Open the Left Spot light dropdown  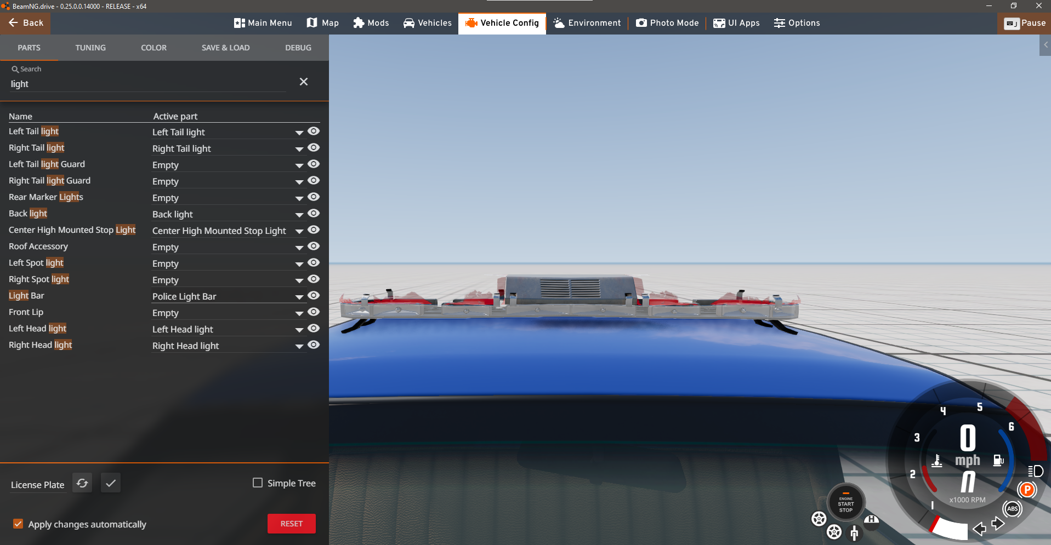(x=228, y=263)
